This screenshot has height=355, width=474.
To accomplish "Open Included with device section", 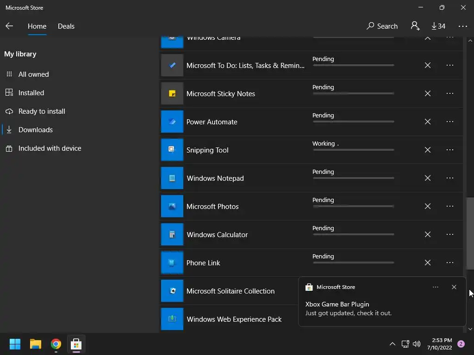I will [x=50, y=148].
